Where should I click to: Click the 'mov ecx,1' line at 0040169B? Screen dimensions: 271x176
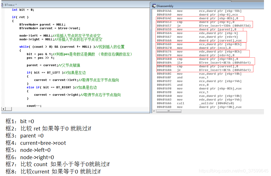[x=183, y=92]
